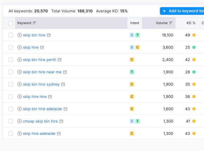Check the box for skip hire row

click(11, 47)
